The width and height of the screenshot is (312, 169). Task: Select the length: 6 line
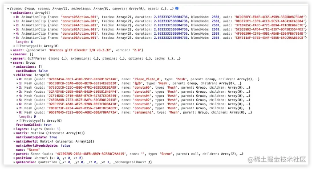(24, 42)
